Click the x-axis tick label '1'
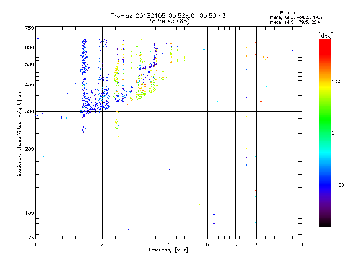This screenshot has height=266, width=355. [x=35, y=244]
